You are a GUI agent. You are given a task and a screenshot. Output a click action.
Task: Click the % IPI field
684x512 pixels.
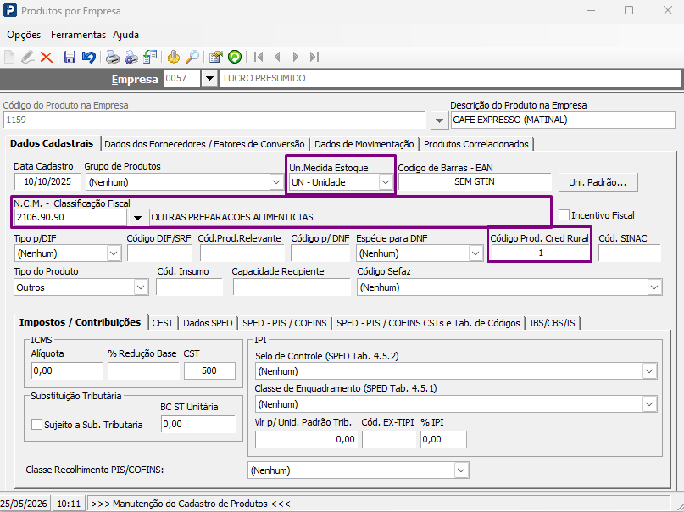443,439
